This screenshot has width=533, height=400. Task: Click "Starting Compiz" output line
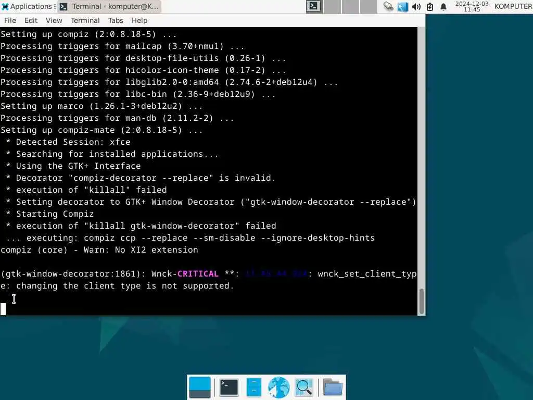[49, 214]
